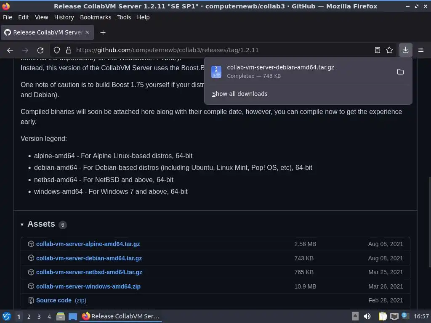The width and height of the screenshot is (431, 323).
Task: Open the tracking protection shield icon
Action: click(x=57, y=50)
